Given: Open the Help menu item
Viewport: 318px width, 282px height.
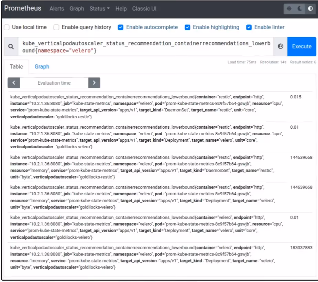Looking at the screenshot, I should 121,9.
